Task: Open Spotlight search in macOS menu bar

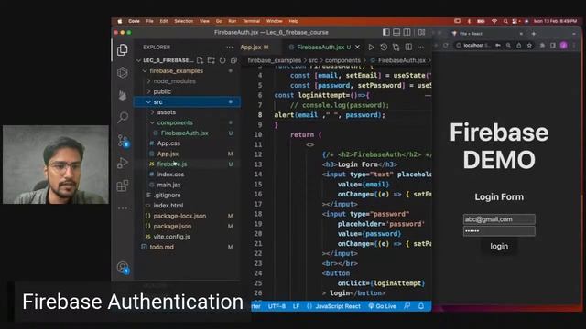Action: pos(505,21)
